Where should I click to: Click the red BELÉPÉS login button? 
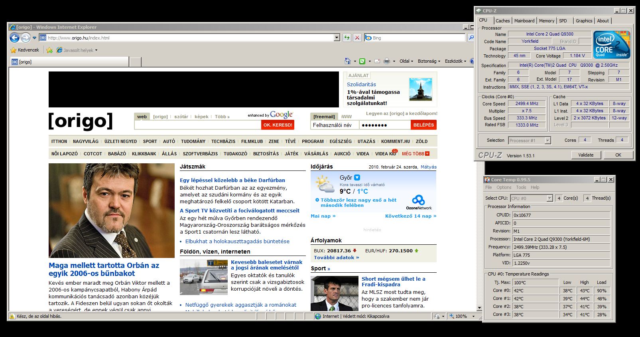(423, 125)
